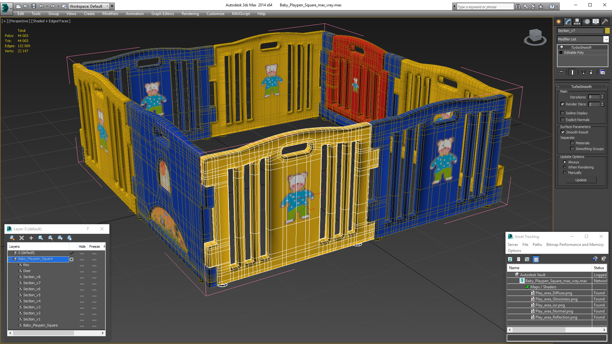Uncheck the Smooth Result checkbox
This screenshot has width=612, height=344.
tap(563, 132)
